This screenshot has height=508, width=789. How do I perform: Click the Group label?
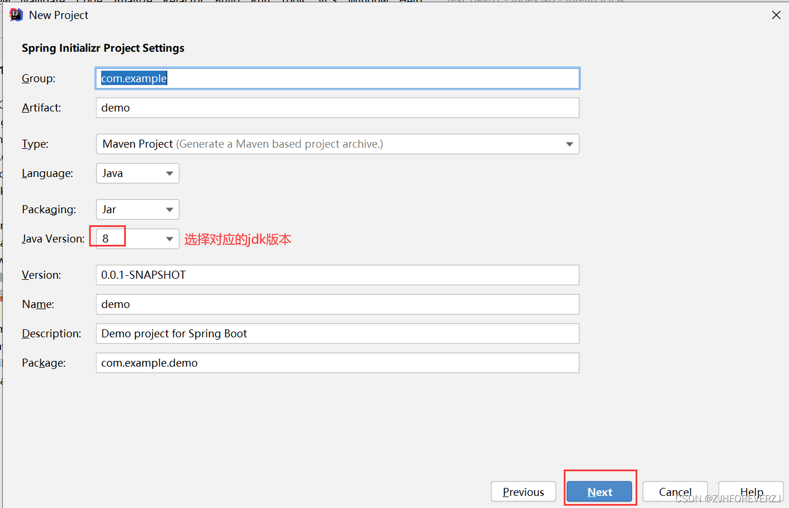(39, 78)
